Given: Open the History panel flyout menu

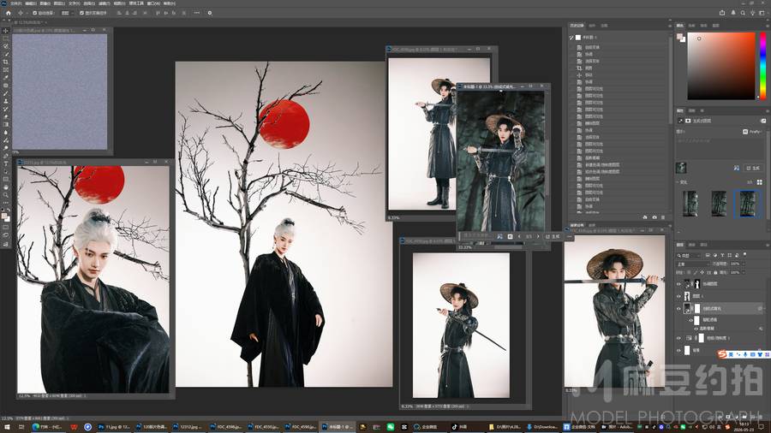Looking at the screenshot, I should pyautogui.click(x=670, y=26).
